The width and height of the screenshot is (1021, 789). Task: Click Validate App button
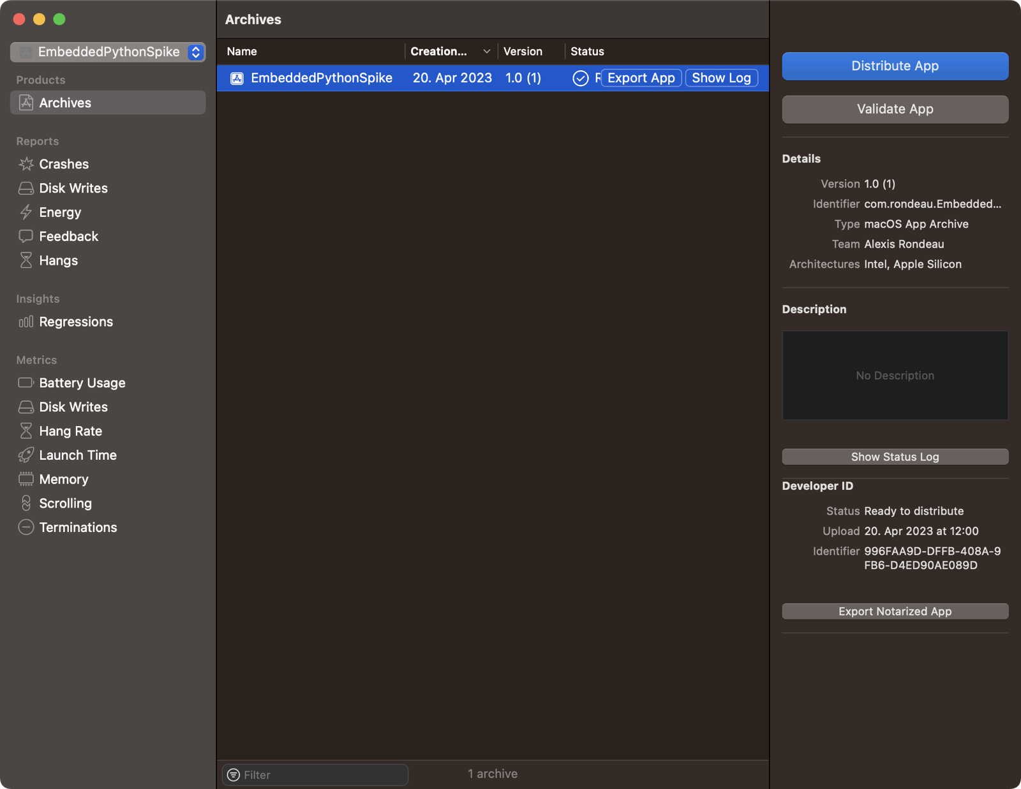[895, 109]
